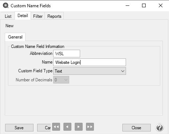
Task: Open the Number of Decimals dropdown
Action: click(x=61, y=80)
